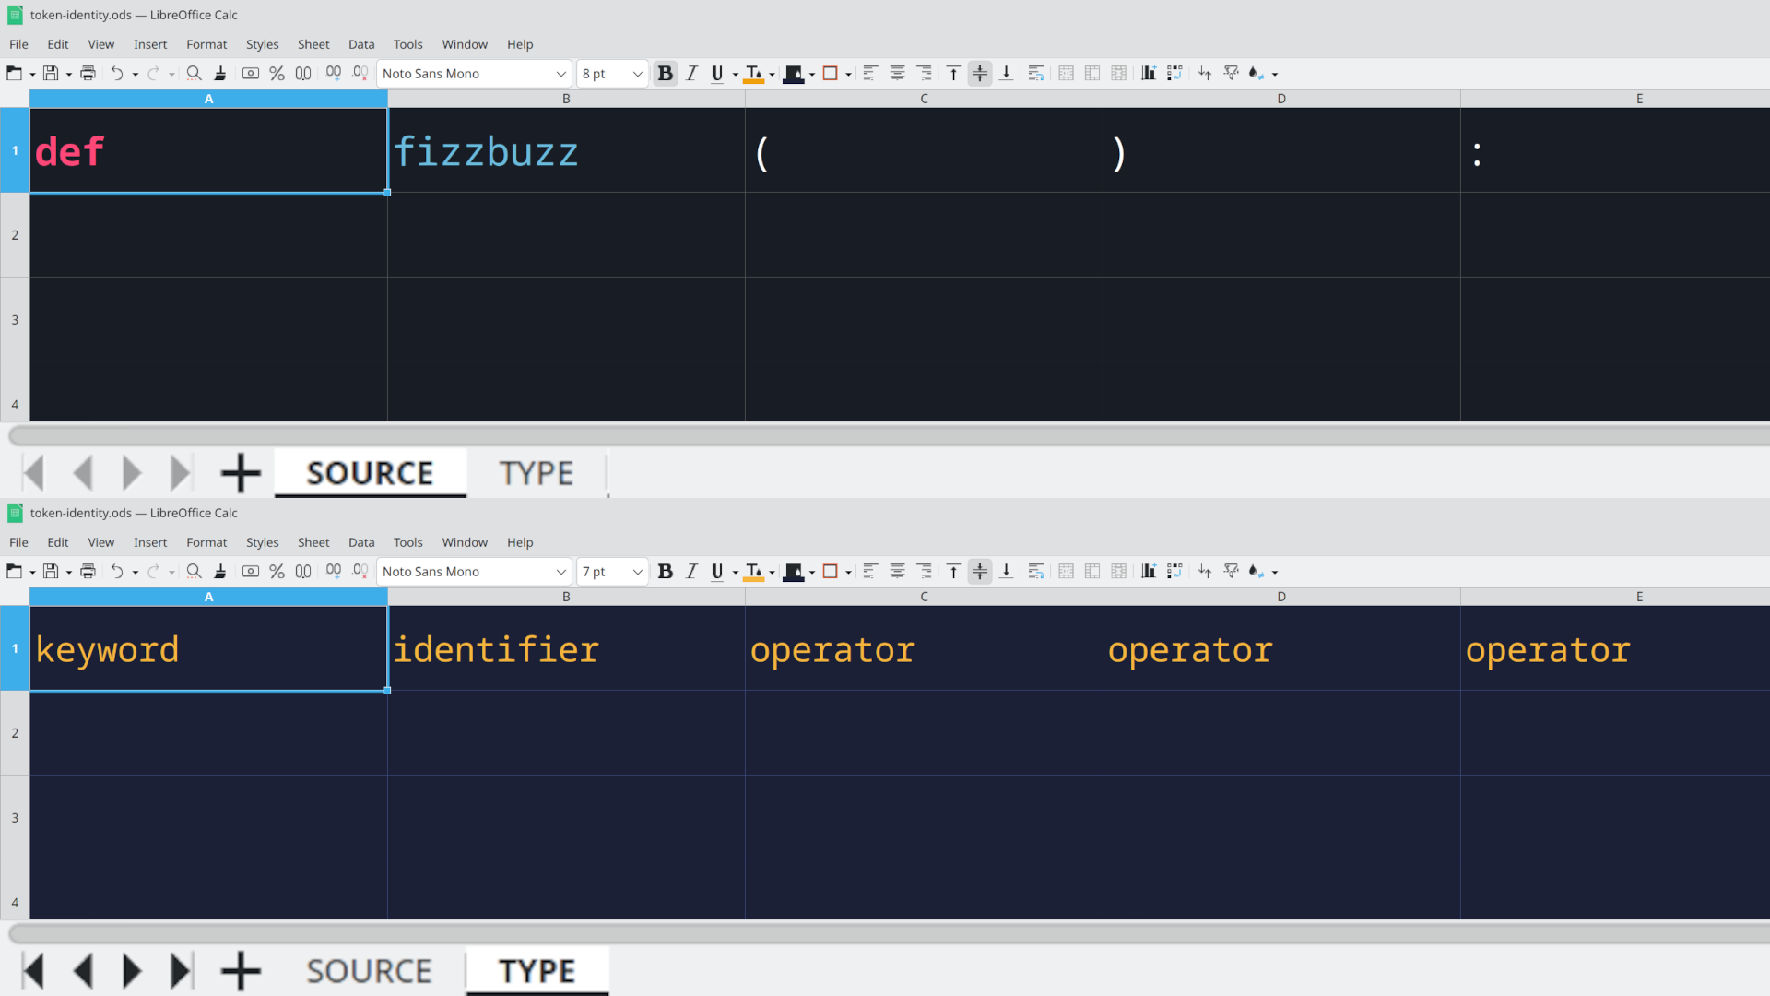This screenshot has height=996, width=1770.
Task: Click the last sheet navigation button
Action: click(x=179, y=970)
